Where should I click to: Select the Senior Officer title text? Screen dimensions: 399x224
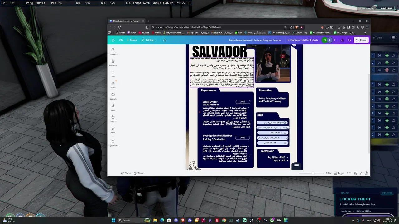pyautogui.click(x=210, y=102)
